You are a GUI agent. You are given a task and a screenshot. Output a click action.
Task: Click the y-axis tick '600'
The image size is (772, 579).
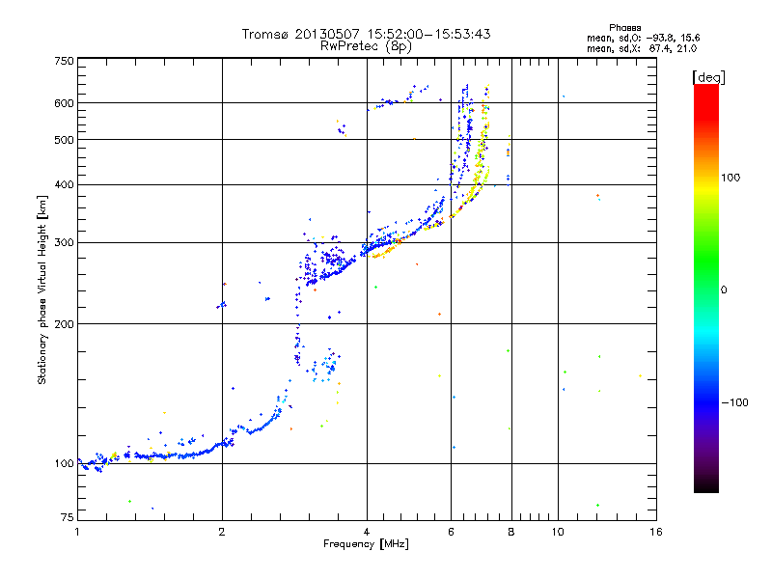(64, 103)
